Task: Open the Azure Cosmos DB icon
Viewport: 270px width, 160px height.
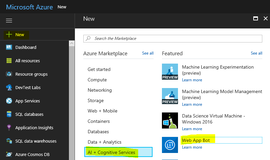Action: [x=9, y=155]
